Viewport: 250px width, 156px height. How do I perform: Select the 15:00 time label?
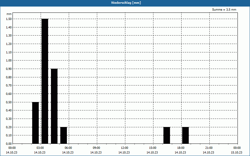click(153, 148)
